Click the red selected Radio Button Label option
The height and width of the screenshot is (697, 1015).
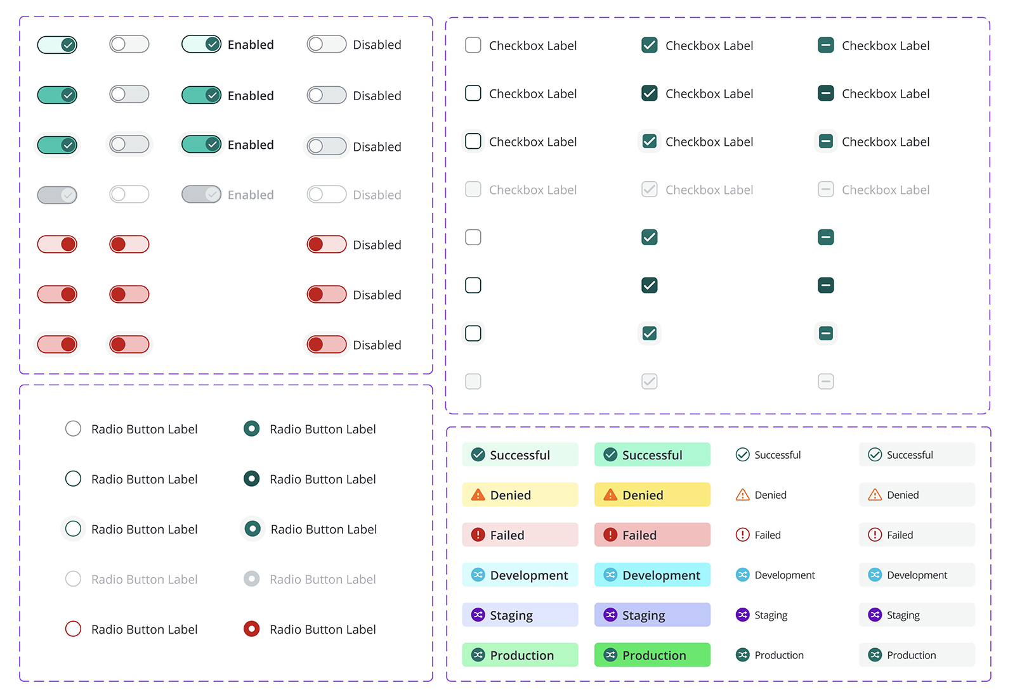click(252, 629)
